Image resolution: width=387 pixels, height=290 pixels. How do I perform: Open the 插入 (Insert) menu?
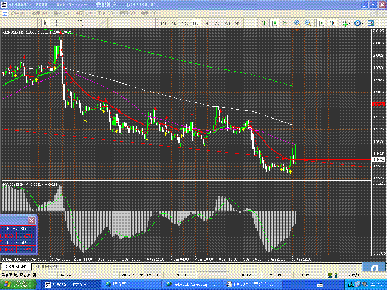point(61,13)
